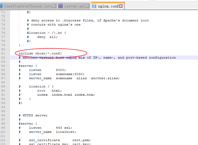Click 'location / {' on line 89
Image resolution: width=198 pixels, height=145 pixels.
[41, 86]
